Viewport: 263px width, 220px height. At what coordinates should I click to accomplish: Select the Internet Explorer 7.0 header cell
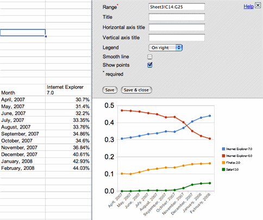68,90
